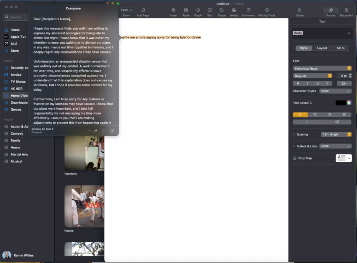Viewport: 357px width, 263px height.
Task: Open Apple TV+ in the sidebar
Action: pos(18,37)
